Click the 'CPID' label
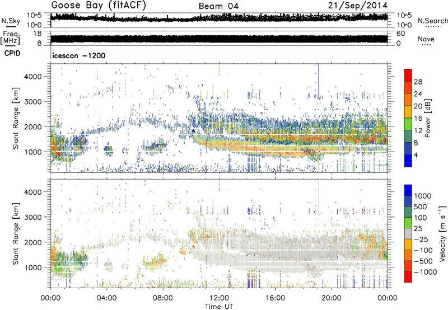Screen dimensions: 448x310 click(x=12, y=53)
